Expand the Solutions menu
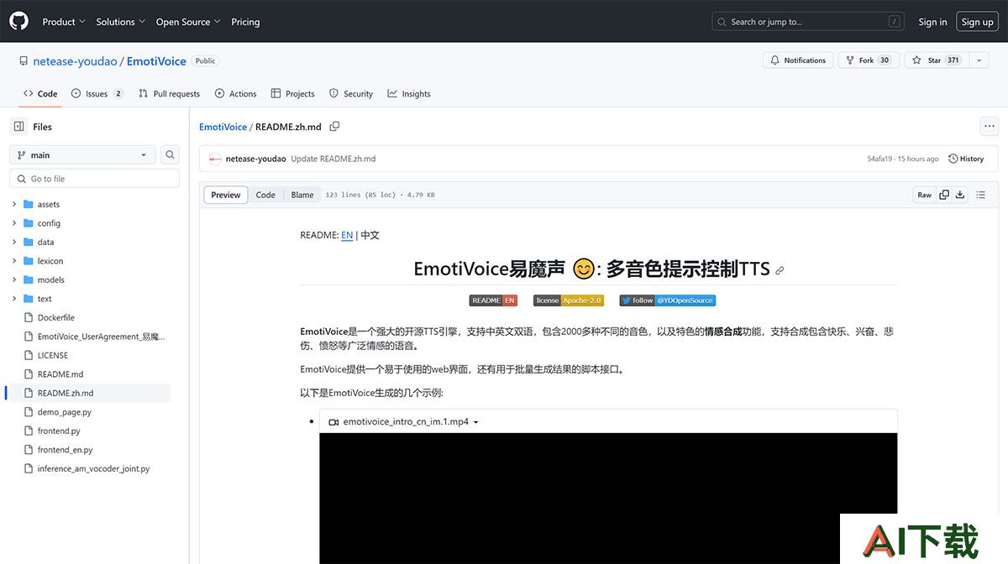The height and width of the screenshot is (564, 1008). 121,22
